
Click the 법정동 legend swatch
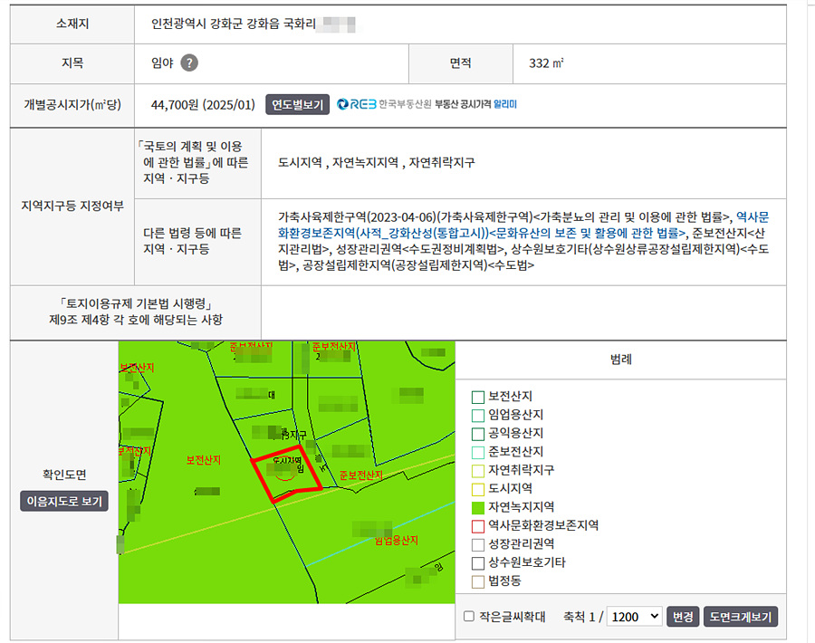(x=477, y=581)
